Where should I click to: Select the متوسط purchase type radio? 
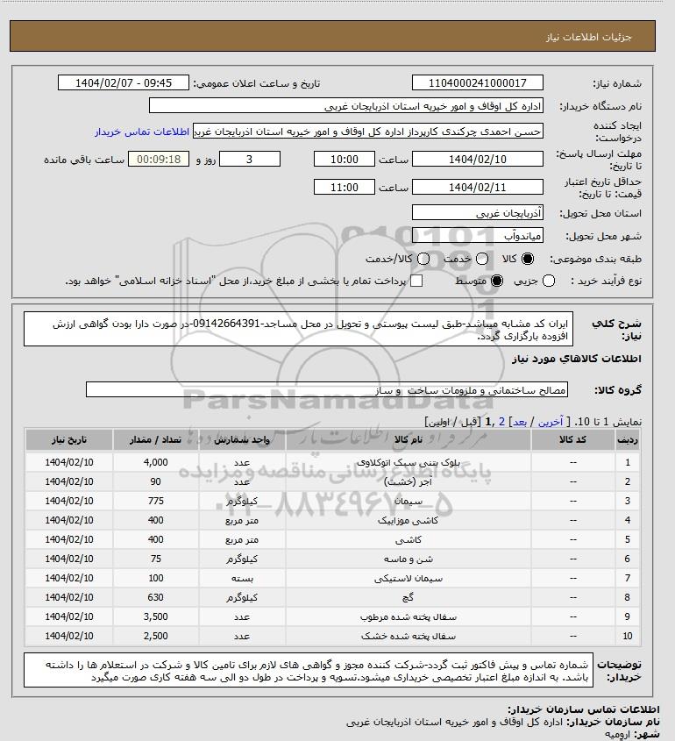point(497,281)
